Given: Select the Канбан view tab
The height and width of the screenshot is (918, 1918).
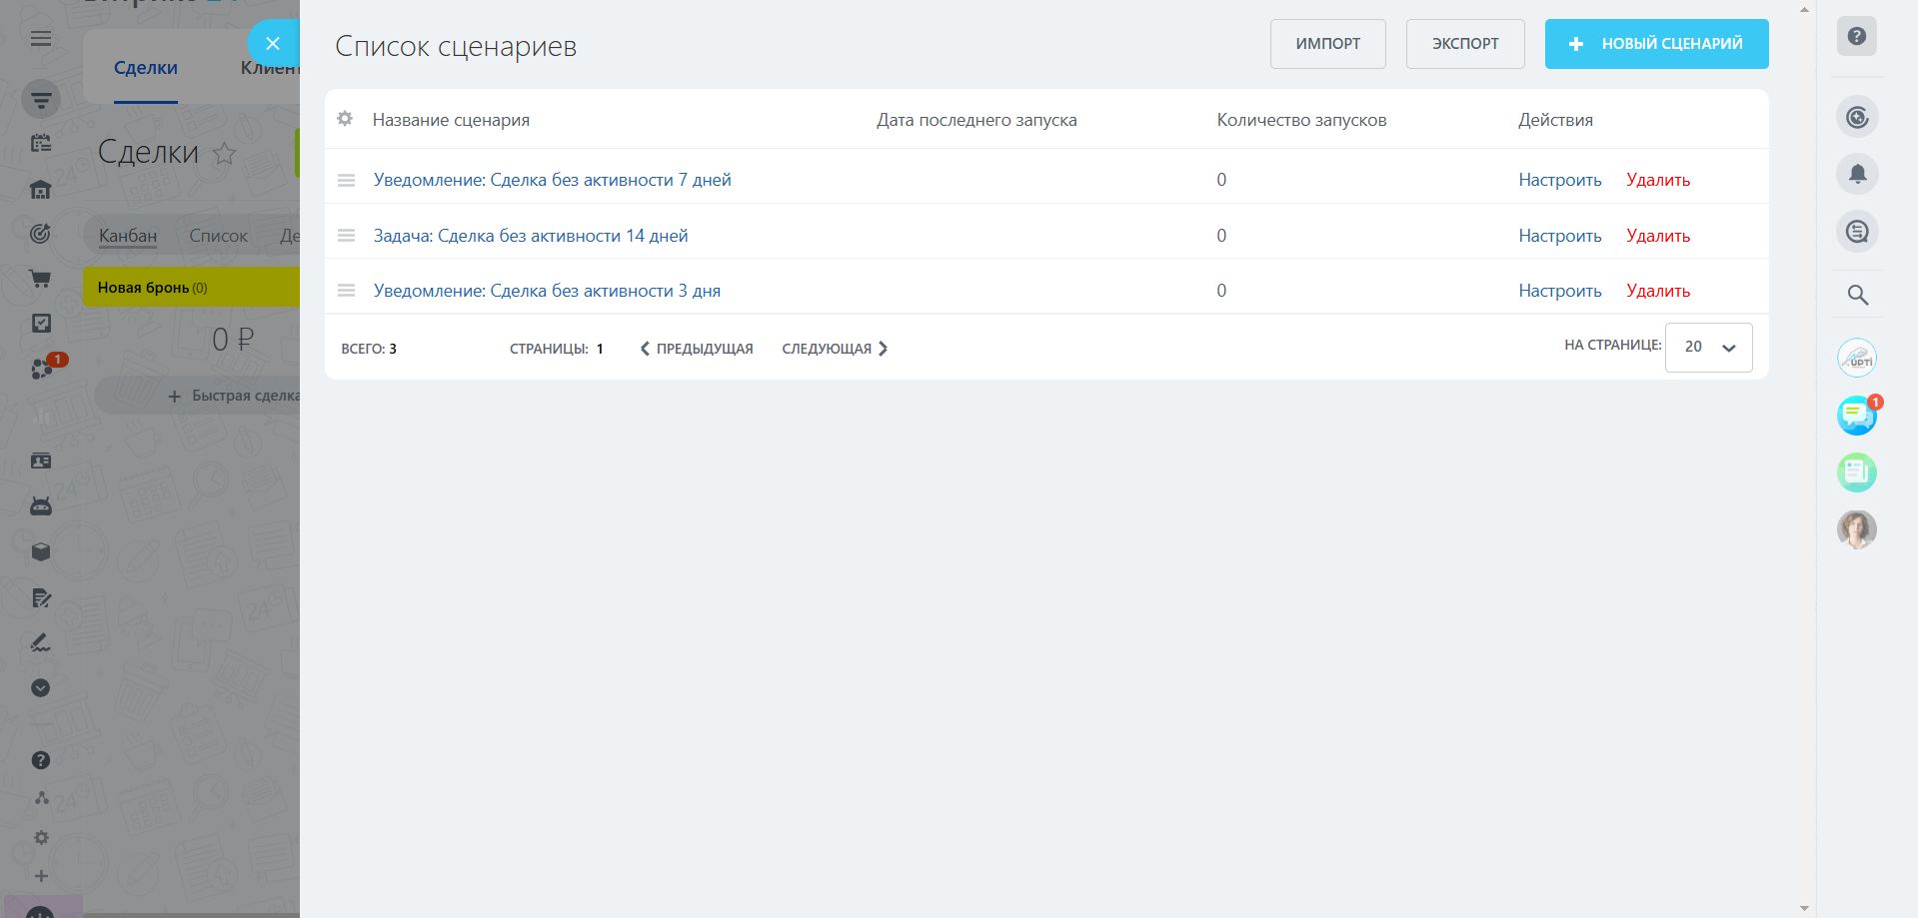Looking at the screenshot, I should pos(128,236).
